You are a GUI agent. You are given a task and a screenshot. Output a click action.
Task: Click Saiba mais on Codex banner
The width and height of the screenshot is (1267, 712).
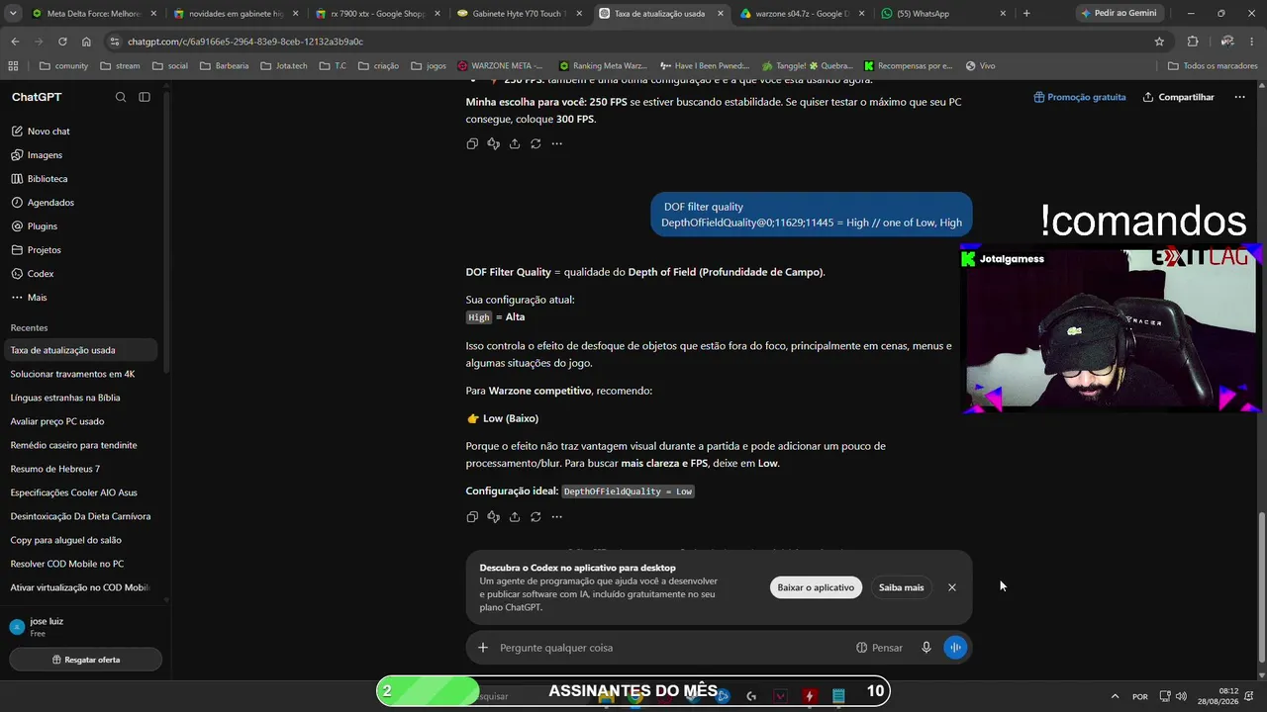pyautogui.click(x=901, y=587)
